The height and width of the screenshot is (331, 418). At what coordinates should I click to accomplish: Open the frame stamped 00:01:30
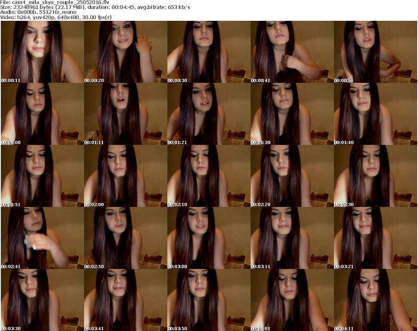tap(292, 114)
